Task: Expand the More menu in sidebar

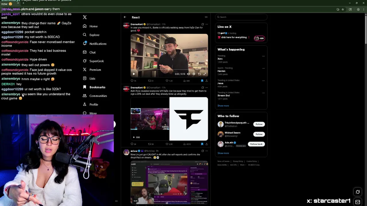Action: 90,113
